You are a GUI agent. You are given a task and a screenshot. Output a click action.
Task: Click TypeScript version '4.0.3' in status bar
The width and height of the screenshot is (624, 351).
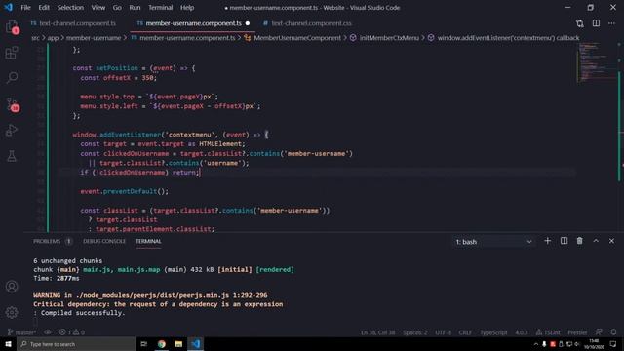(522, 332)
